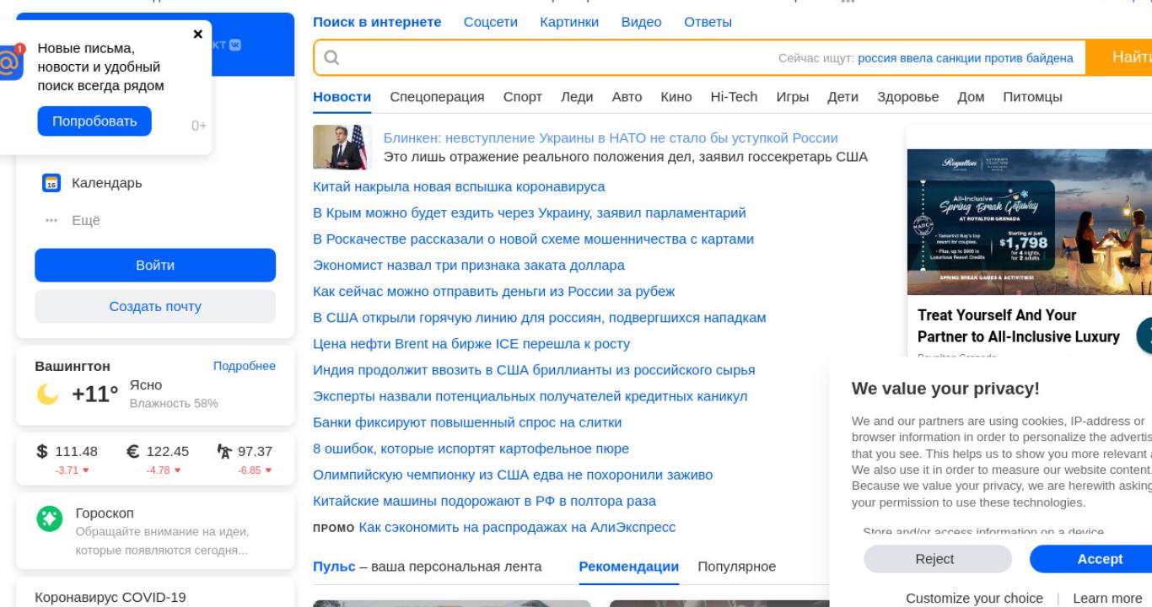1152x607 pixels.
Task: Open the Игры news tab
Action: (793, 97)
